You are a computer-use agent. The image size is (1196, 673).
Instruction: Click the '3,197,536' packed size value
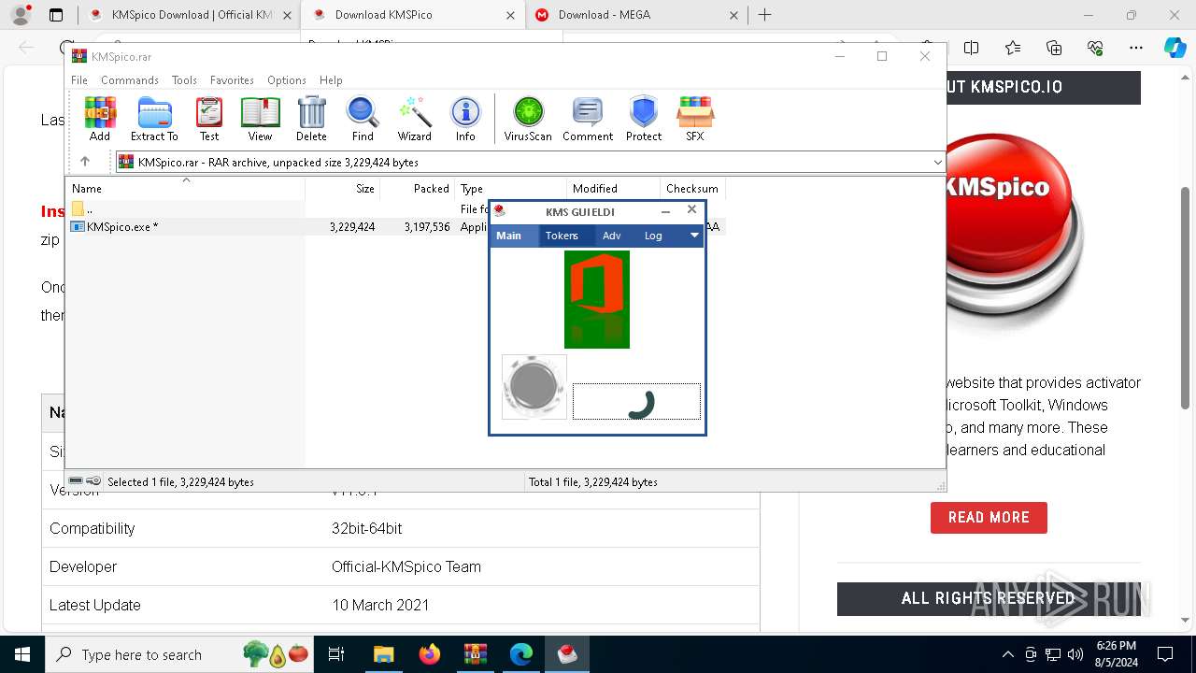click(x=427, y=226)
